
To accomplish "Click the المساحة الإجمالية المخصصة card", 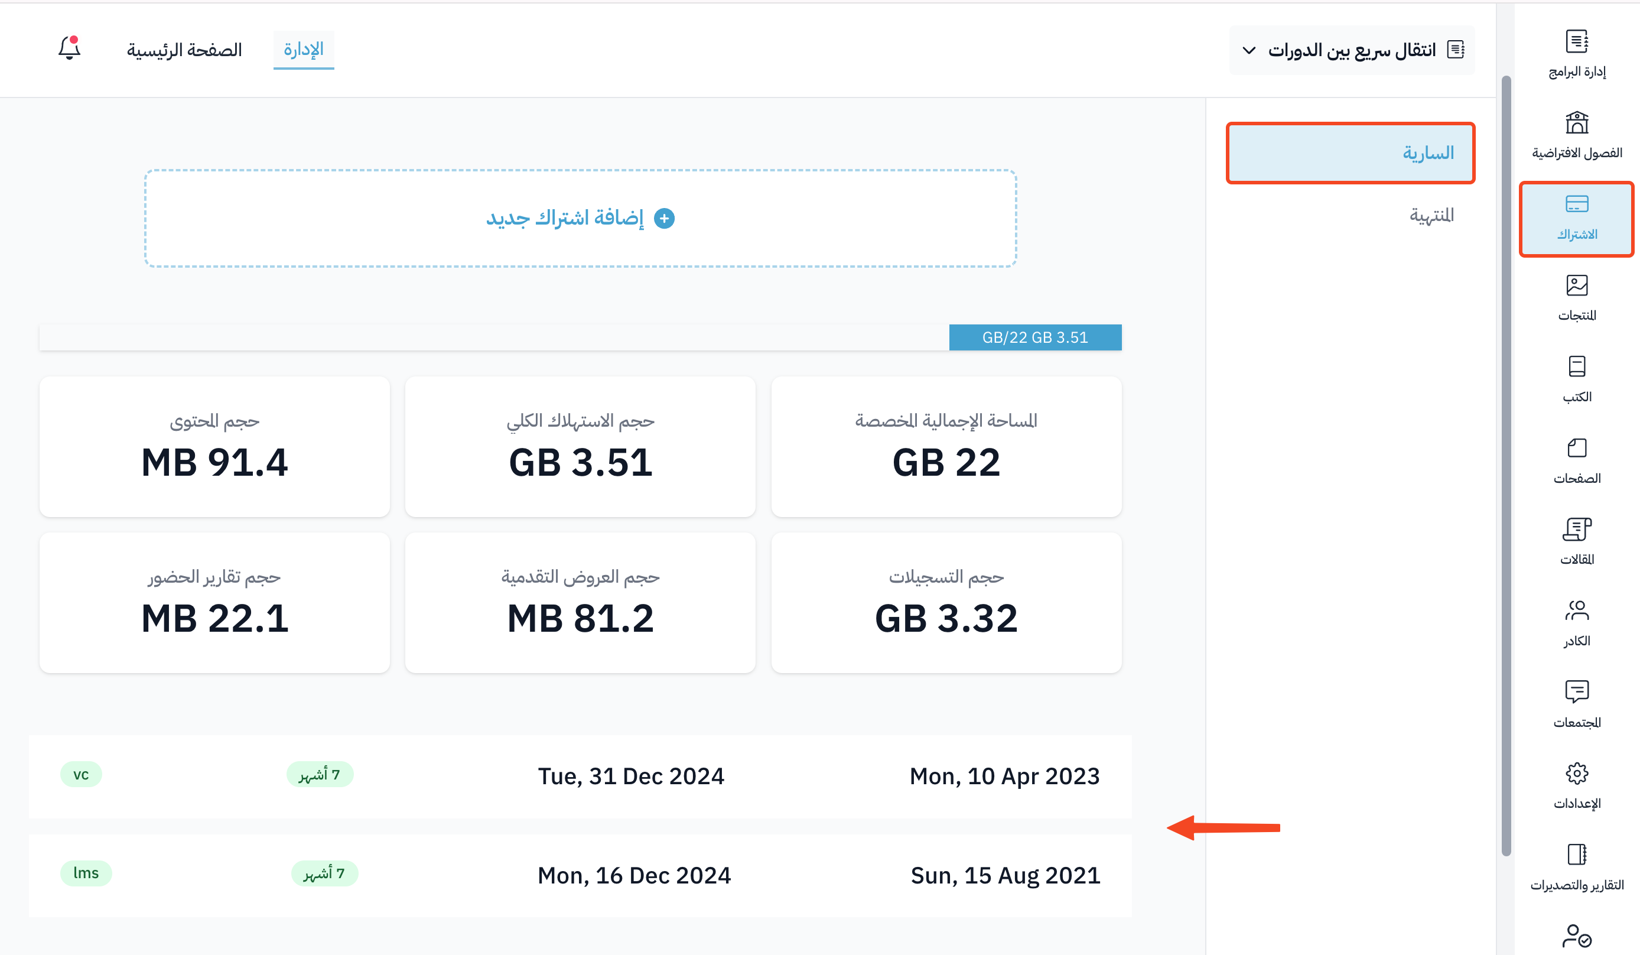I will tap(946, 447).
